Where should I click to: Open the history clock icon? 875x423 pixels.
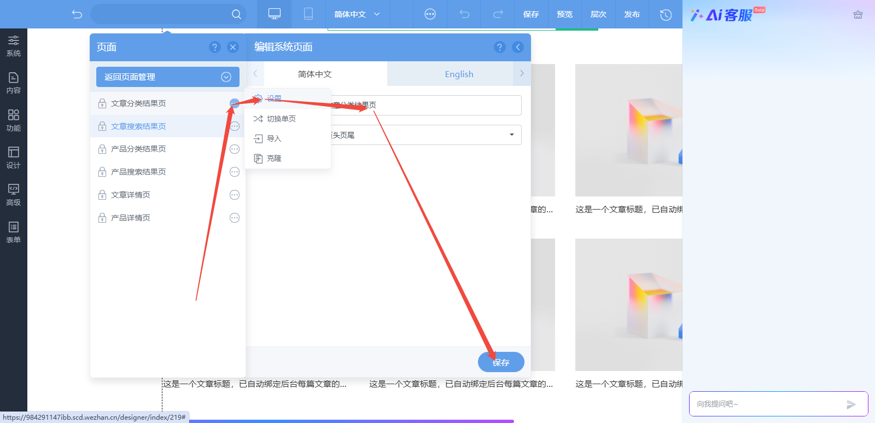666,15
